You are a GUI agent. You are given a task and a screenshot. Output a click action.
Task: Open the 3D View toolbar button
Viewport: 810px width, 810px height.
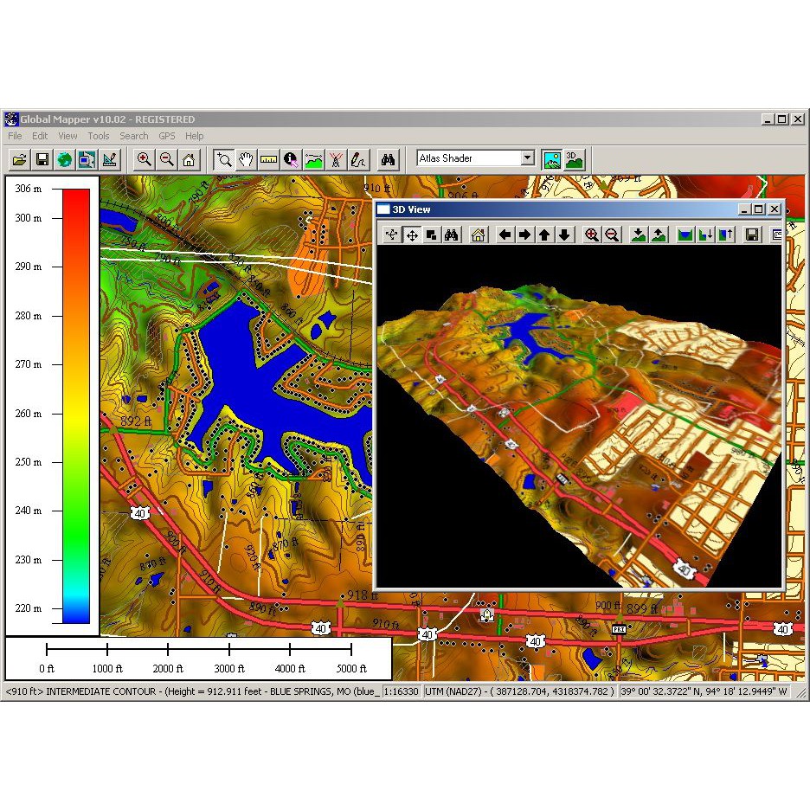[574, 159]
